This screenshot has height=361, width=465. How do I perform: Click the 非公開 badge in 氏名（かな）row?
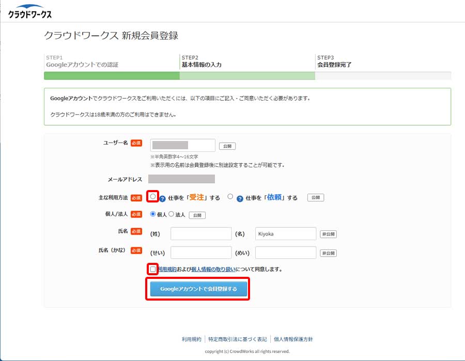pyautogui.click(x=328, y=253)
